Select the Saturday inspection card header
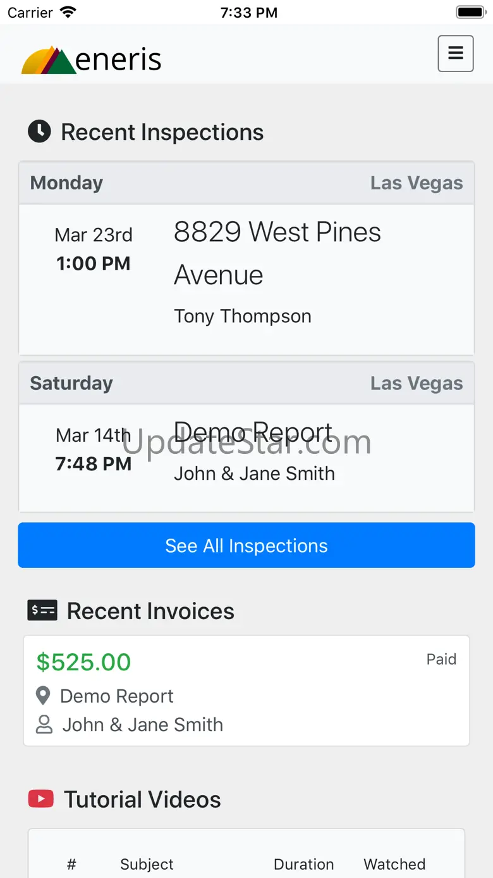The width and height of the screenshot is (493, 878). click(246, 383)
